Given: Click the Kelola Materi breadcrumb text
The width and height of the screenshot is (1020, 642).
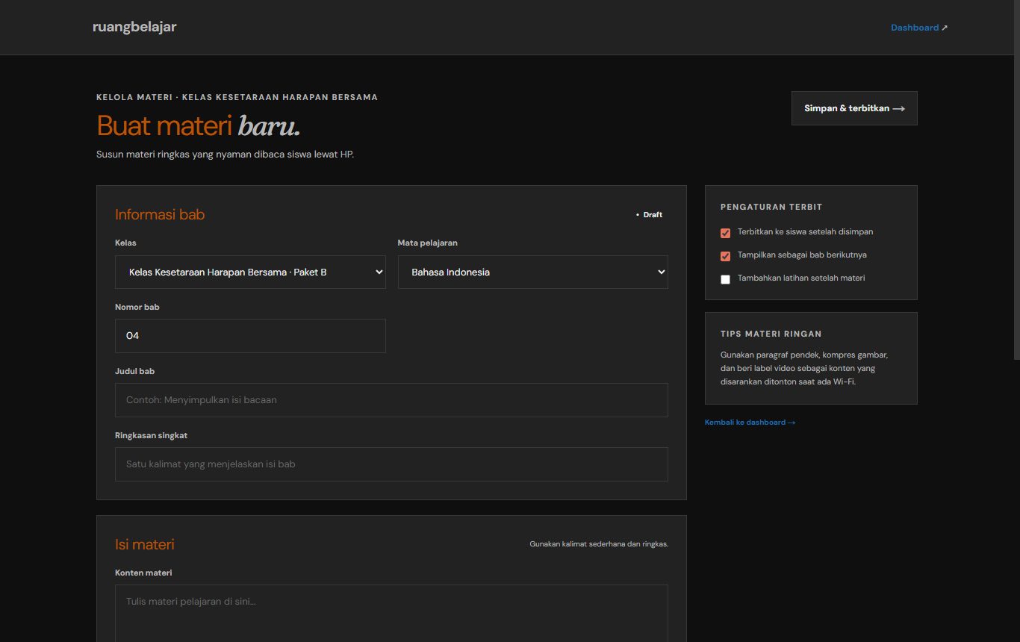Looking at the screenshot, I should tap(237, 97).
